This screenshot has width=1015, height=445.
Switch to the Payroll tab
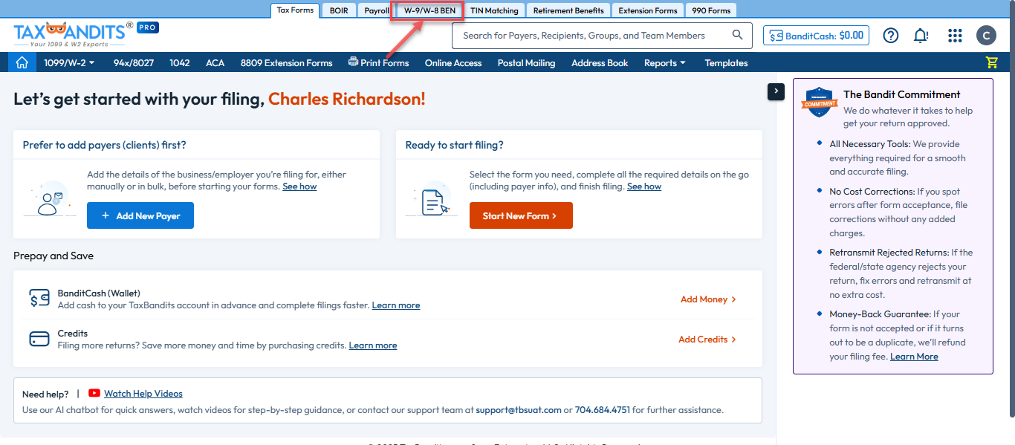point(377,10)
